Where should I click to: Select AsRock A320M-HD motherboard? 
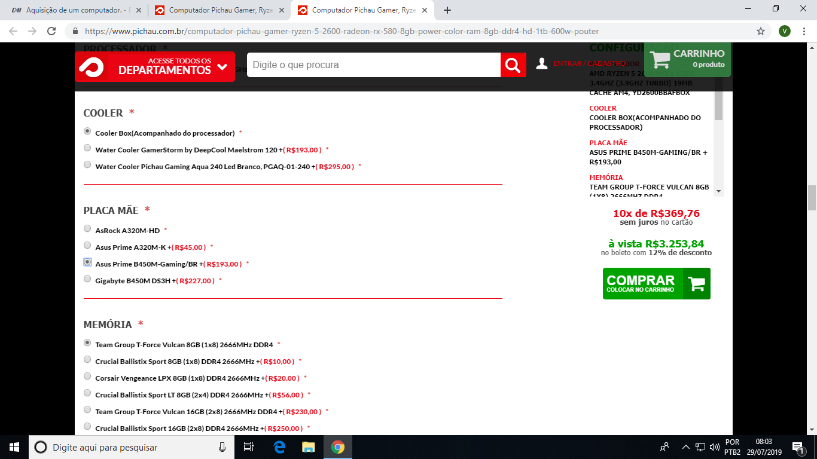pyautogui.click(x=87, y=228)
